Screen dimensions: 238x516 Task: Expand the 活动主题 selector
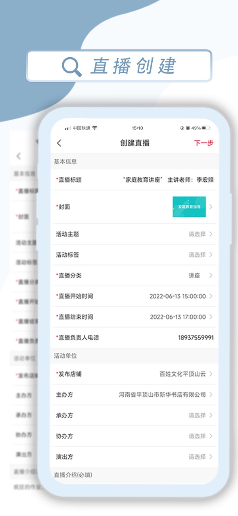pyautogui.click(x=197, y=234)
